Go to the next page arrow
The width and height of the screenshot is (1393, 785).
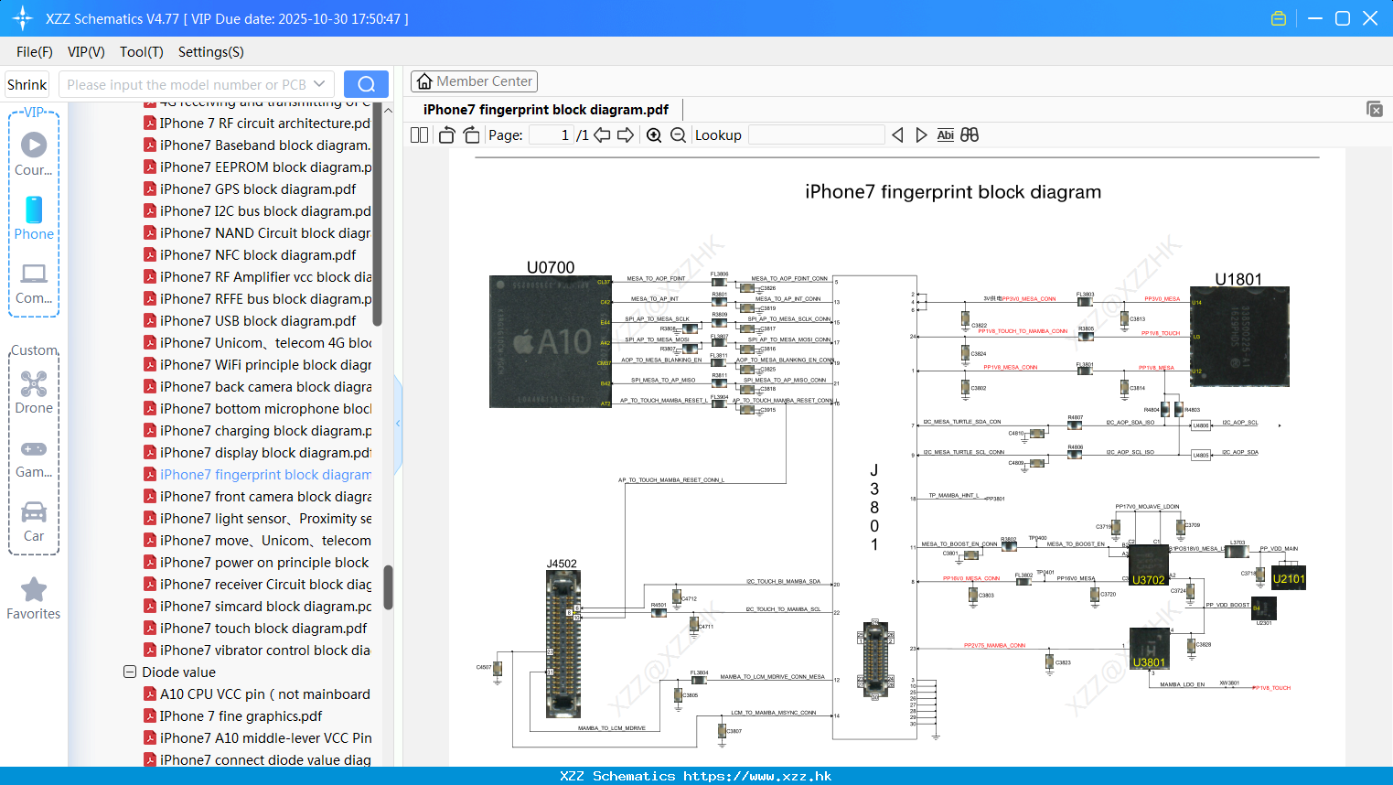pyautogui.click(x=626, y=135)
